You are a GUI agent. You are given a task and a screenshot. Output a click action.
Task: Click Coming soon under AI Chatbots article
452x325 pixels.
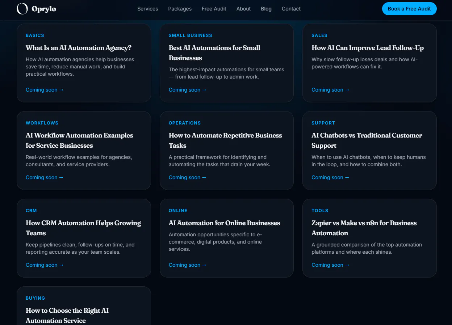(330, 177)
